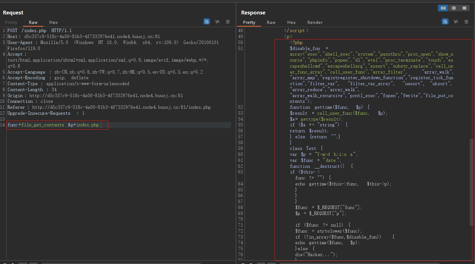Click the 'class Test {' line
This screenshot has width=475, height=264.
(306, 148)
